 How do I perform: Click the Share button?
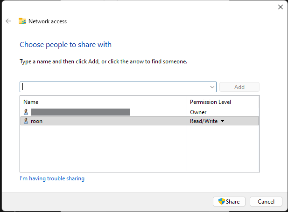click(229, 202)
